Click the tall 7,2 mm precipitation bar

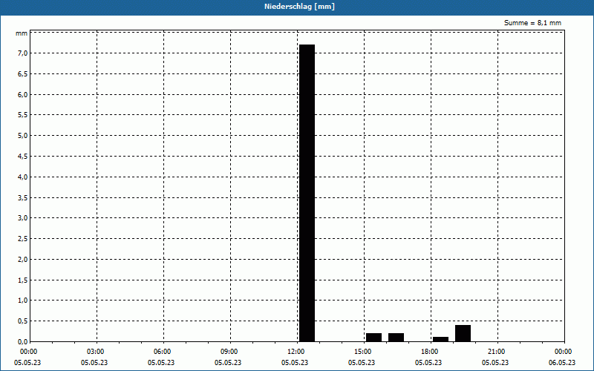pyautogui.click(x=307, y=193)
